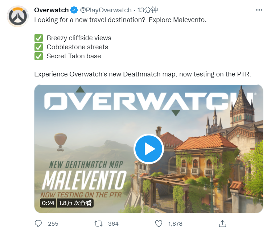The height and width of the screenshot is (230, 271).
Task: Click the reply speech bubble icon
Action: coord(38,223)
